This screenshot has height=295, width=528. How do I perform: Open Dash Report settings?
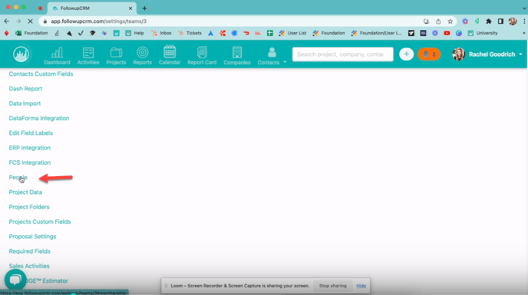coord(25,88)
